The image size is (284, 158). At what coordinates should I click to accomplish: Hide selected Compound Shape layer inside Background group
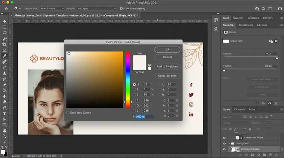tap(224, 149)
